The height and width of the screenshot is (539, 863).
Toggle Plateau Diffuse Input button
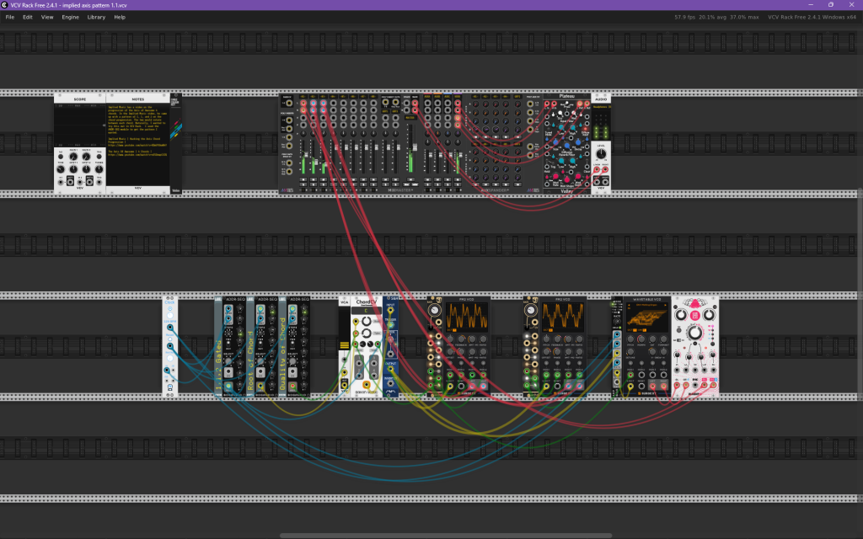586,129
